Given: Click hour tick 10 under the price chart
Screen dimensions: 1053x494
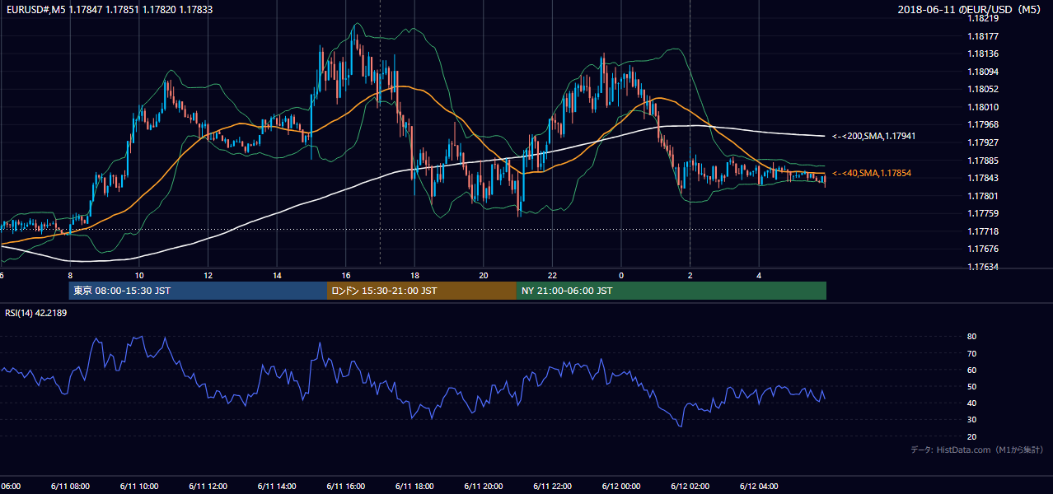Looking at the screenshot, I should click(139, 275).
